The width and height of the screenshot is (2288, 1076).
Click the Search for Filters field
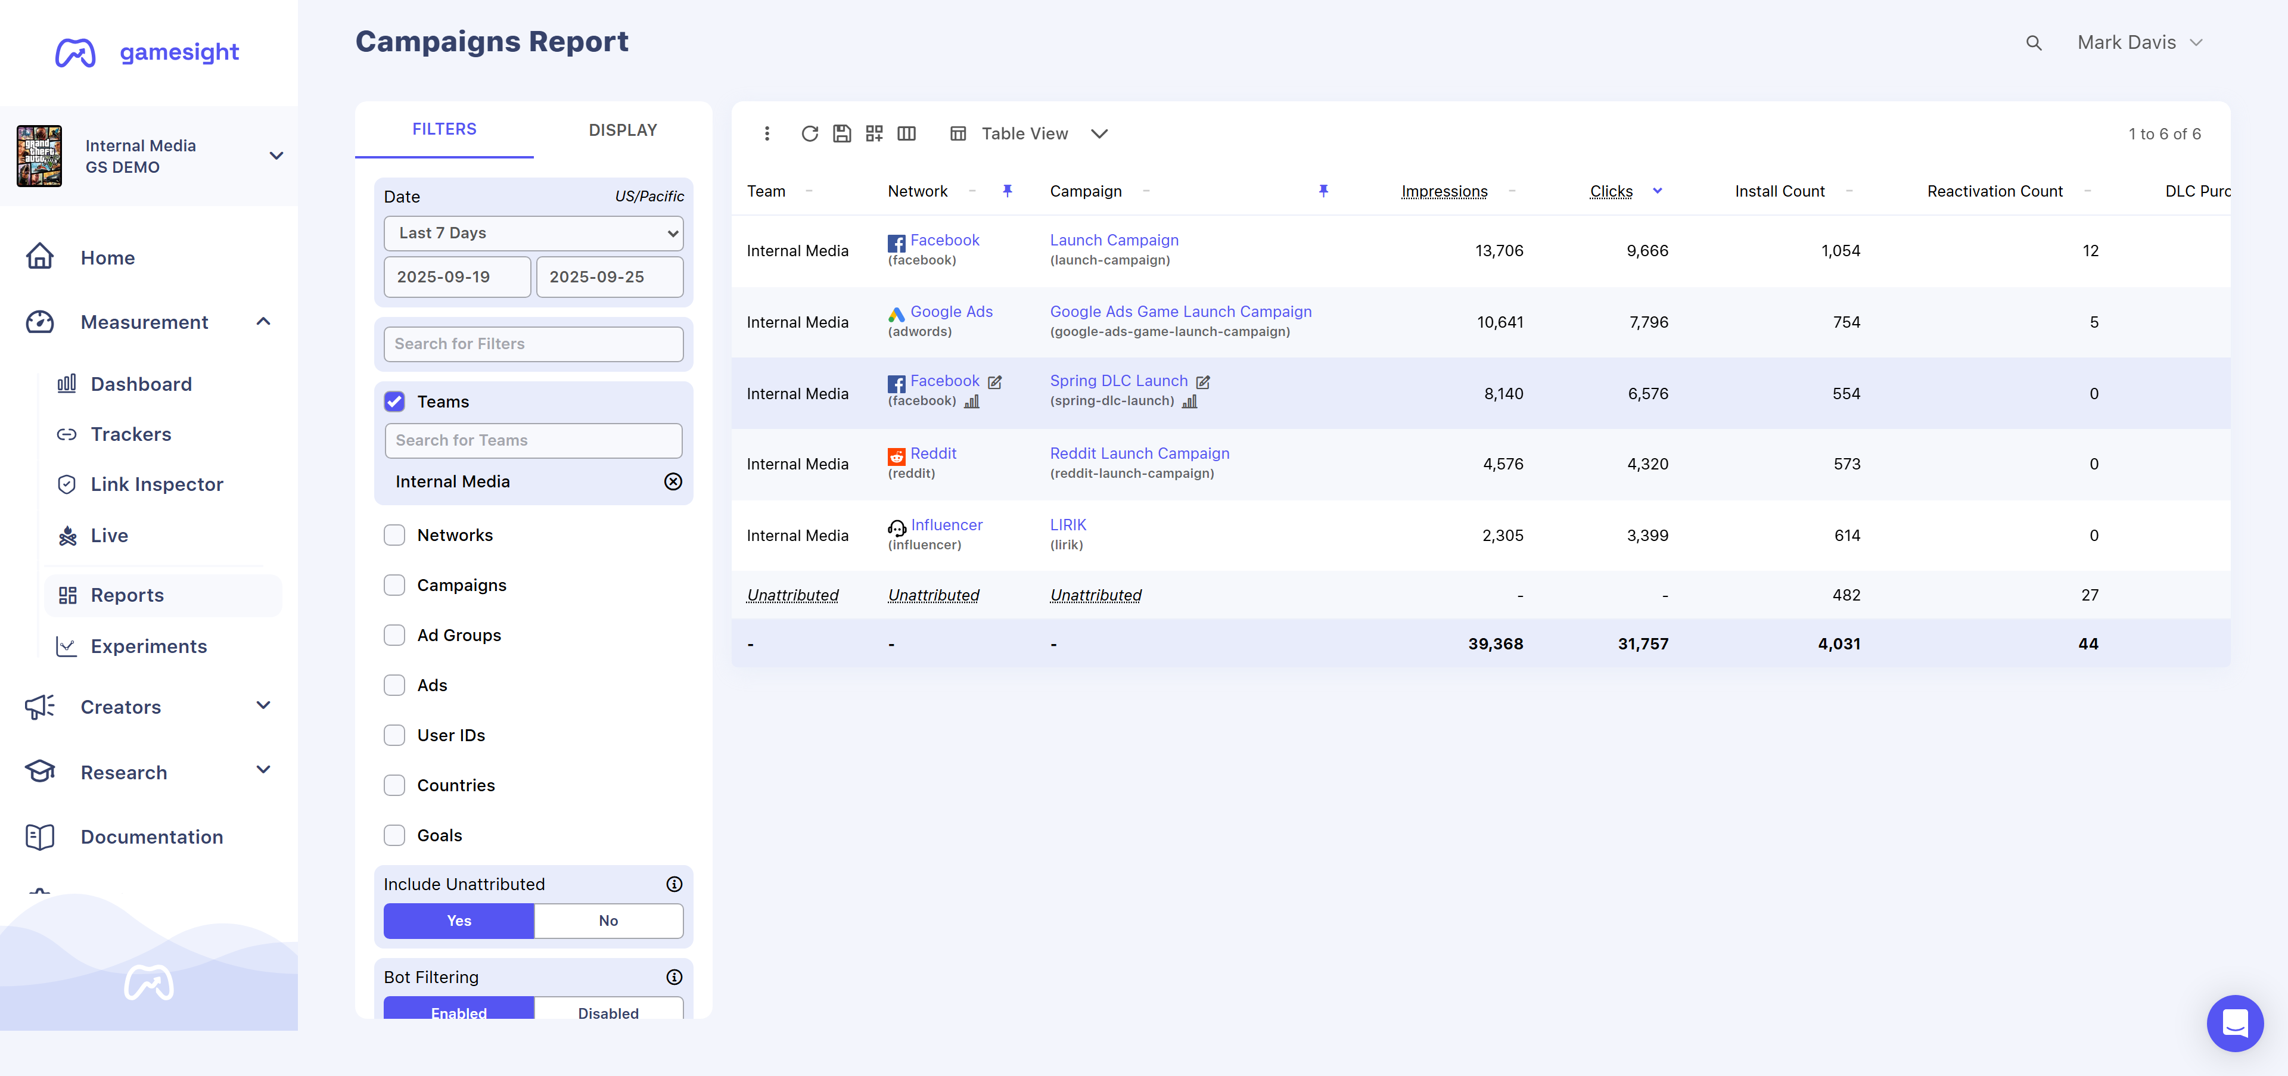point(533,344)
